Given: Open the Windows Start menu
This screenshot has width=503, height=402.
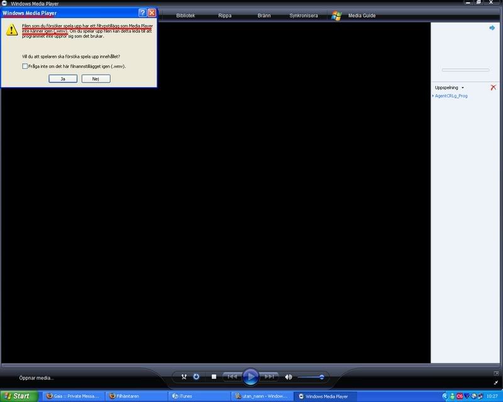Looking at the screenshot, I should click(x=19, y=396).
